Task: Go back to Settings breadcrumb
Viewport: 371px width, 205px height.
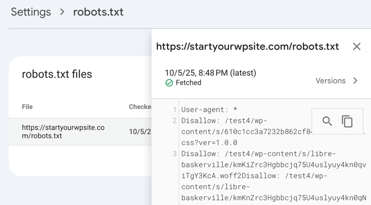Action: coord(31,12)
